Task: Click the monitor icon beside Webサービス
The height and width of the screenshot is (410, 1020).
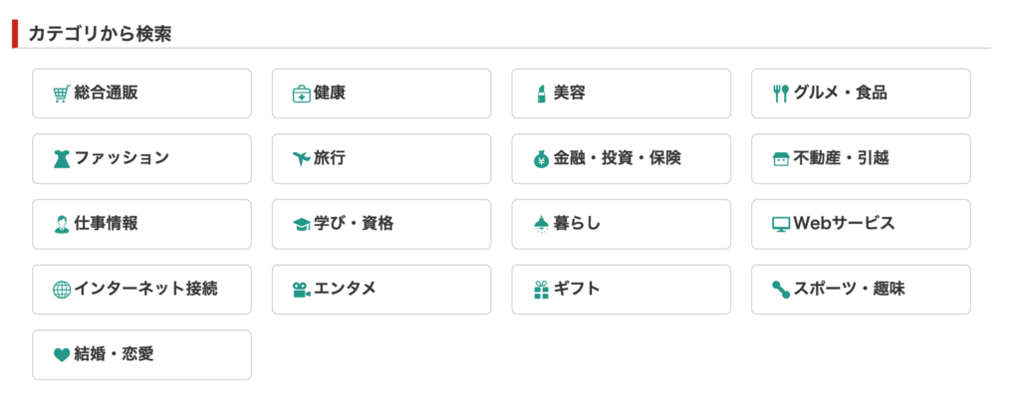Action: click(x=781, y=225)
